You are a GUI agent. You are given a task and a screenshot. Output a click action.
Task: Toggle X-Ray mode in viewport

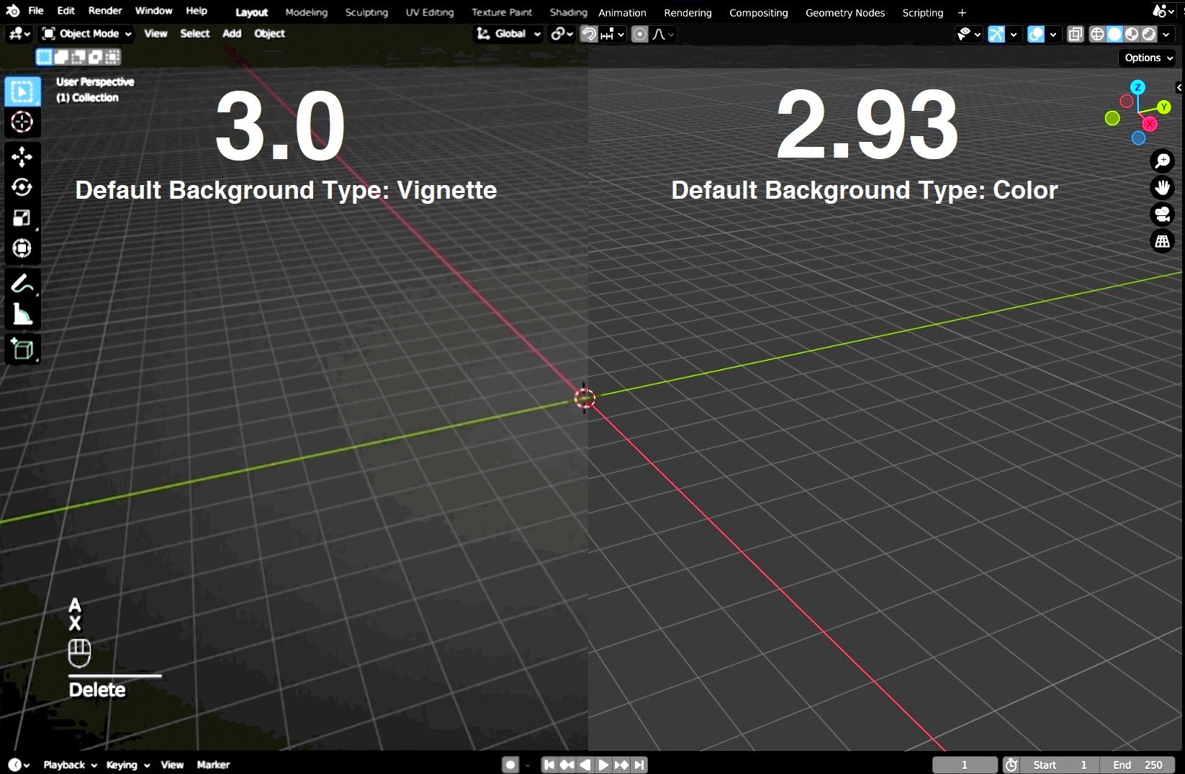click(1076, 34)
